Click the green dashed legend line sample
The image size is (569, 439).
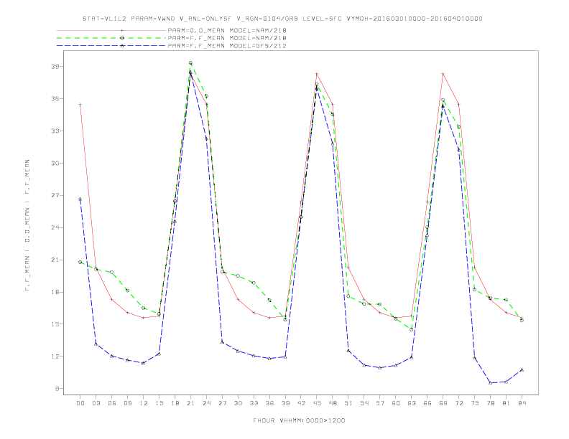(111, 38)
